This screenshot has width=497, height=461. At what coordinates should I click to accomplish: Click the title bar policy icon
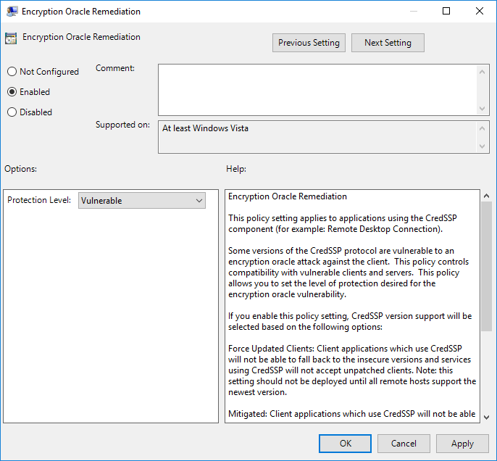coord(12,12)
